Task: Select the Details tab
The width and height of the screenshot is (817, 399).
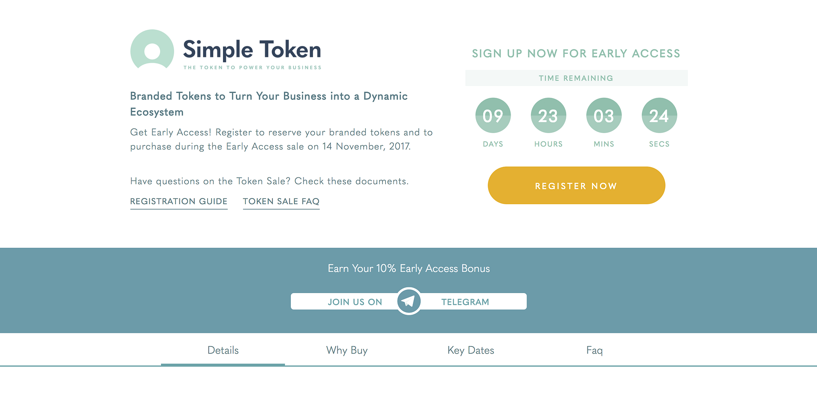Action: [223, 350]
